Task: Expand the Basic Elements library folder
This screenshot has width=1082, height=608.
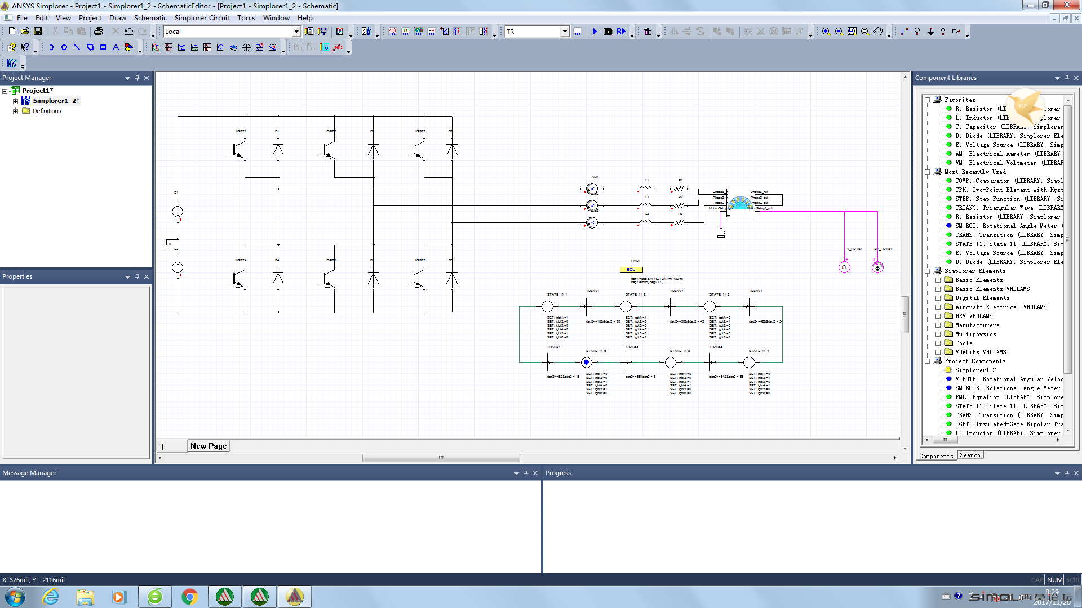Action: [x=938, y=280]
